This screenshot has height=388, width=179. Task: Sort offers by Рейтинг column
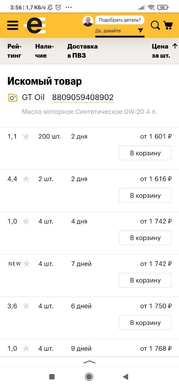15,51
